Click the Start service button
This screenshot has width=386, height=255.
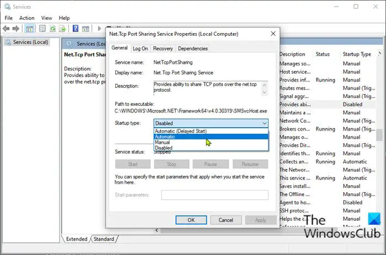point(133,164)
